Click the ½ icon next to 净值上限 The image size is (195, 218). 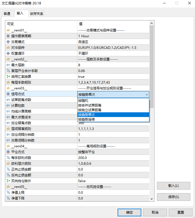(8, 193)
